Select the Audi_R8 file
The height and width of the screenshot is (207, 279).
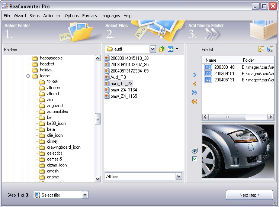118,77
